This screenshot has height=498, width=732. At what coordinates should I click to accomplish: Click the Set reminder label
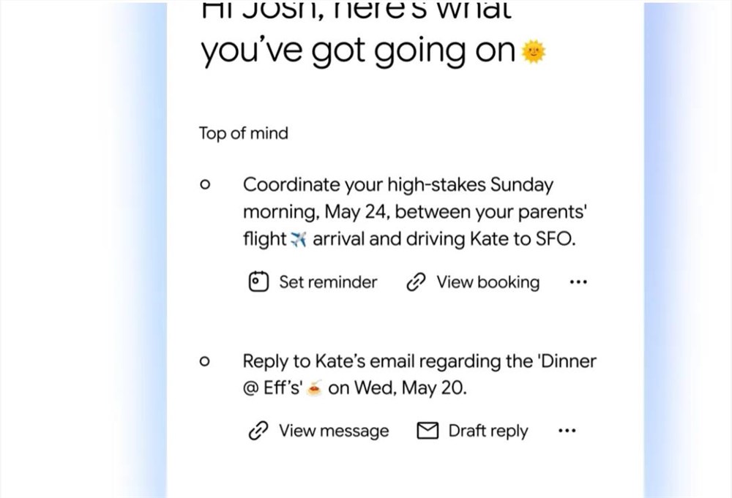(328, 282)
